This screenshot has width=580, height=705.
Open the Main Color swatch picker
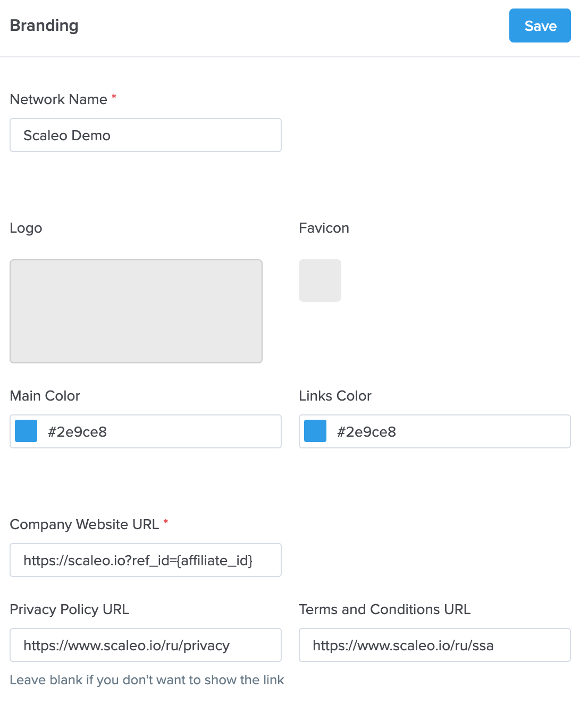point(26,431)
